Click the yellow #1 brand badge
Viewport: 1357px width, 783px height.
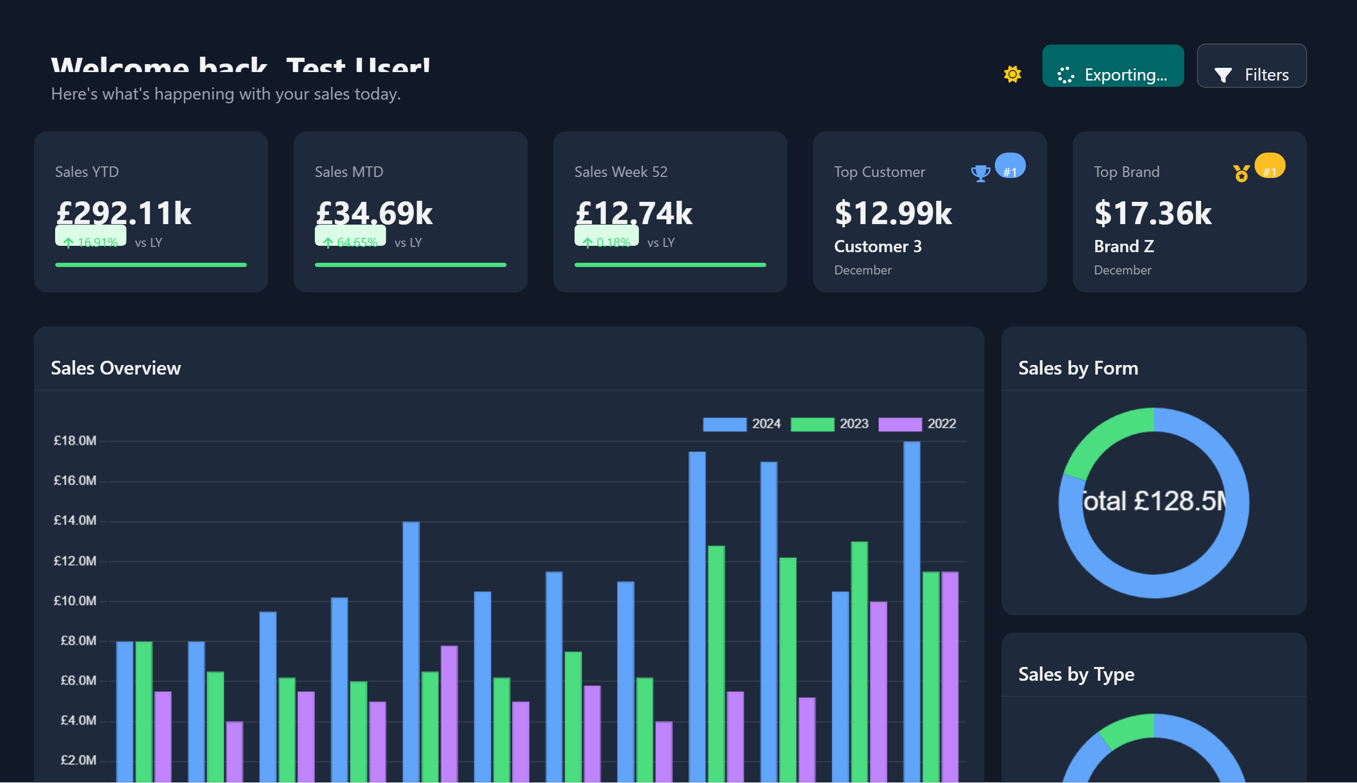point(1270,166)
